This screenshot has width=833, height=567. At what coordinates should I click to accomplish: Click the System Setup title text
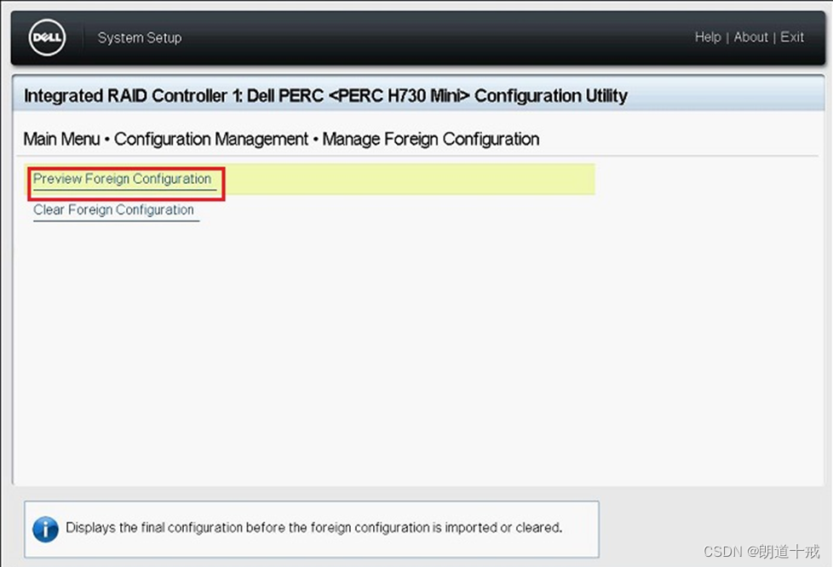[140, 37]
